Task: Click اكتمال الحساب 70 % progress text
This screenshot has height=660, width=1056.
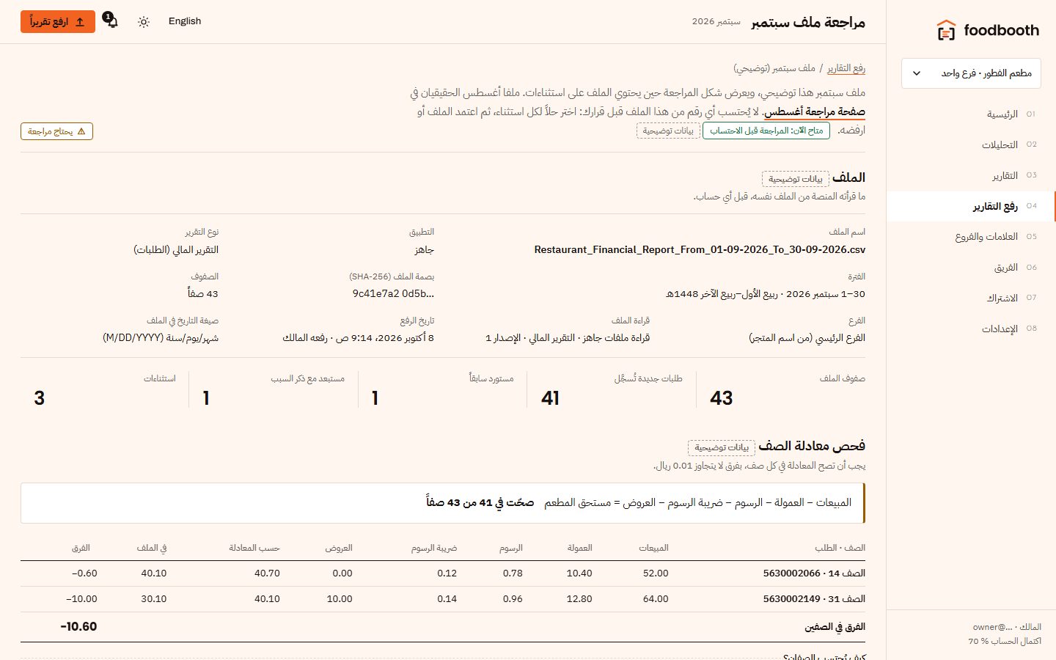Action: pyautogui.click(x=1005, y=641)
